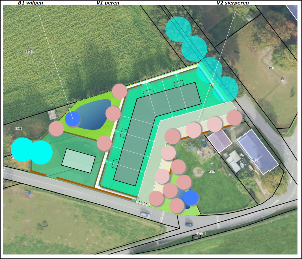Image resolution: width=302 pixels, height=259 pixels.
Task: Select parcel number 4382 label
Action: (255, 160)
